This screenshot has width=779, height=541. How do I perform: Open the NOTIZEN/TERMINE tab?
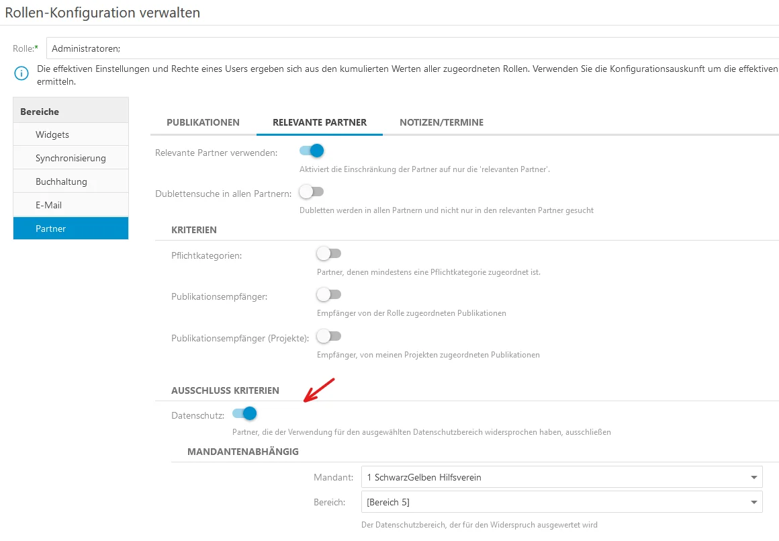tap(442, 122)
